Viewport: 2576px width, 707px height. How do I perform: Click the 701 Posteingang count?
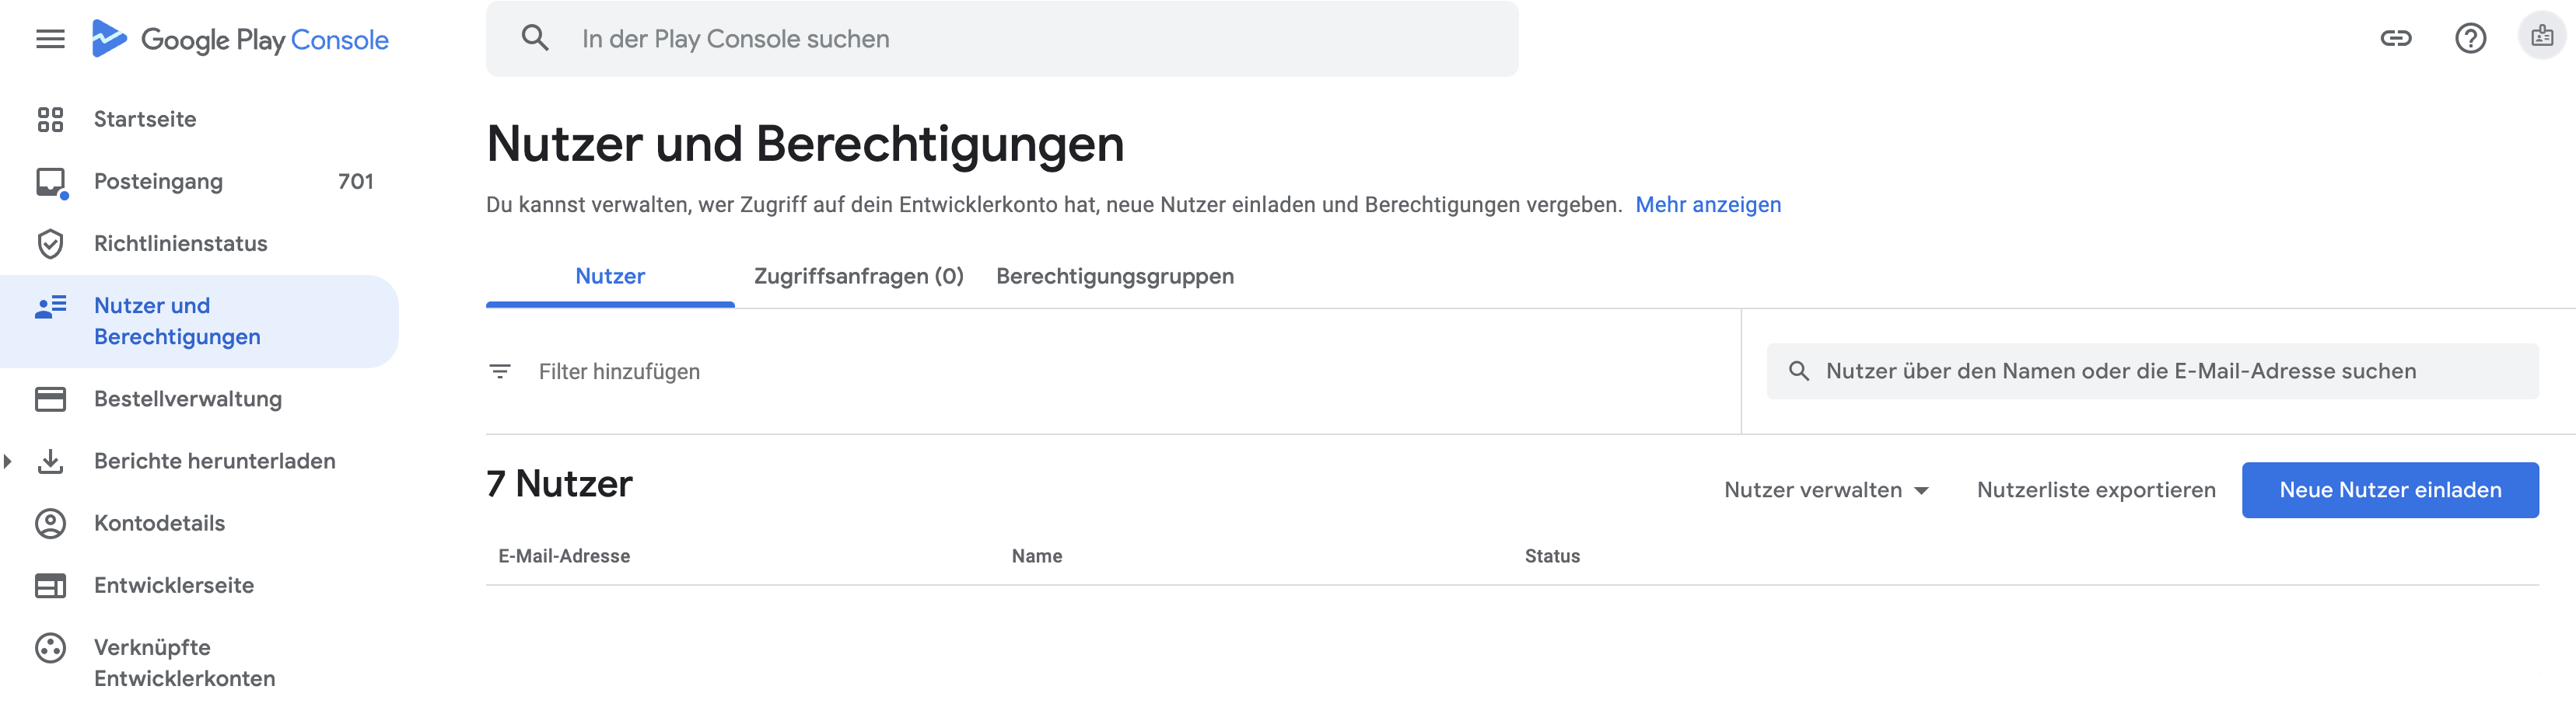(x=355, y=182)
